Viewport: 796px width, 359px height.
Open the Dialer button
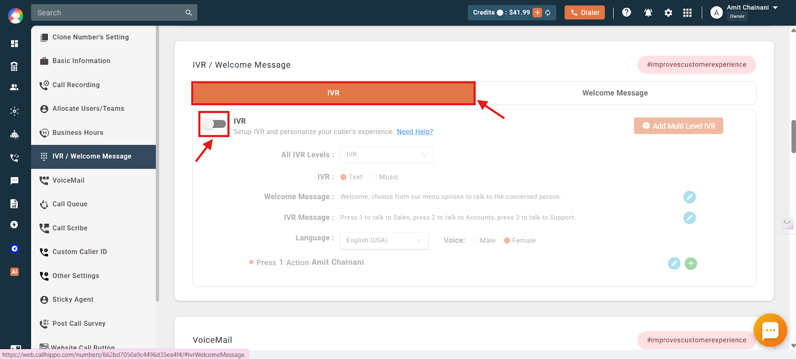click(585, 12)
